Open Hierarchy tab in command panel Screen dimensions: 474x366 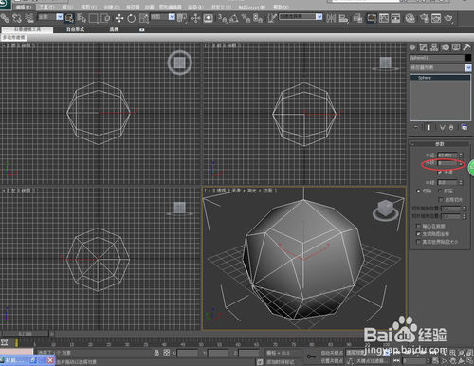point(434,47)
